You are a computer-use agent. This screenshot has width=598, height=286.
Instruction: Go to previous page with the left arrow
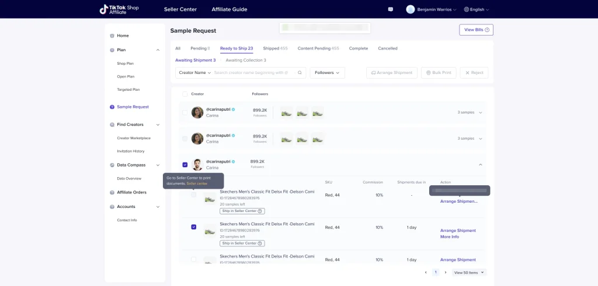[426, 272]
